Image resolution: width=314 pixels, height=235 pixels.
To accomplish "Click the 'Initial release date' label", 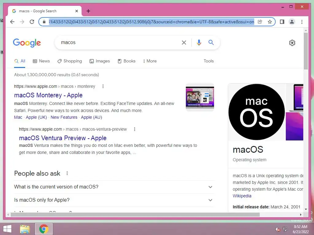I will [251, 207].
